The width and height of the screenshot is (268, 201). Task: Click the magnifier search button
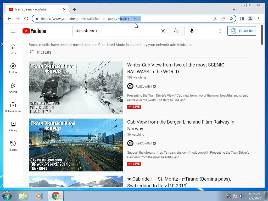176,31
